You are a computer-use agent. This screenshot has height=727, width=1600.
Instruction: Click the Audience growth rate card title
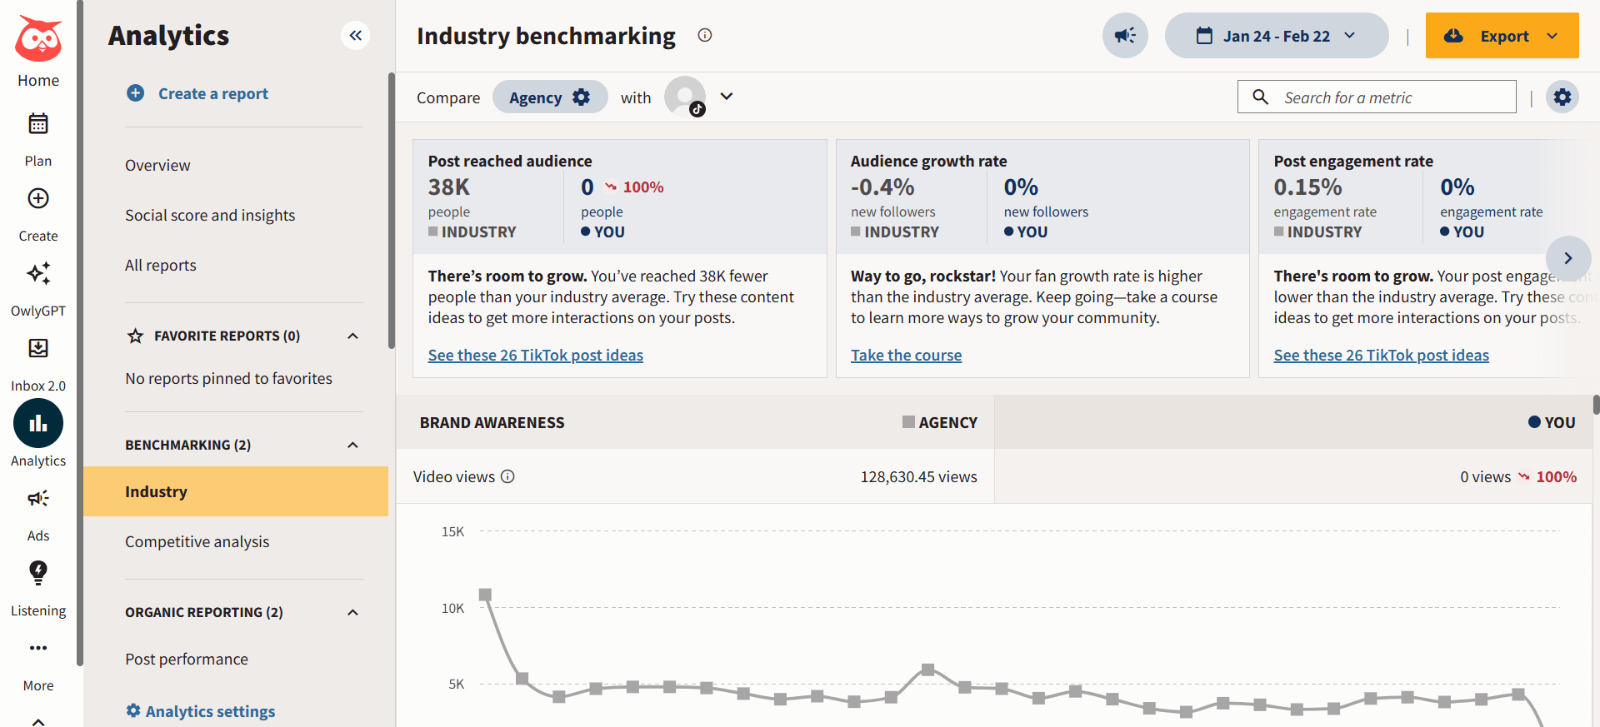pyautogui.click(x=928, y=161)
